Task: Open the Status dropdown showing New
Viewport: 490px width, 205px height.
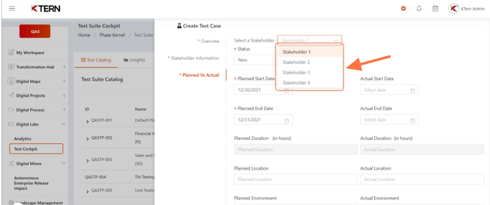Action: coord(255,60)
